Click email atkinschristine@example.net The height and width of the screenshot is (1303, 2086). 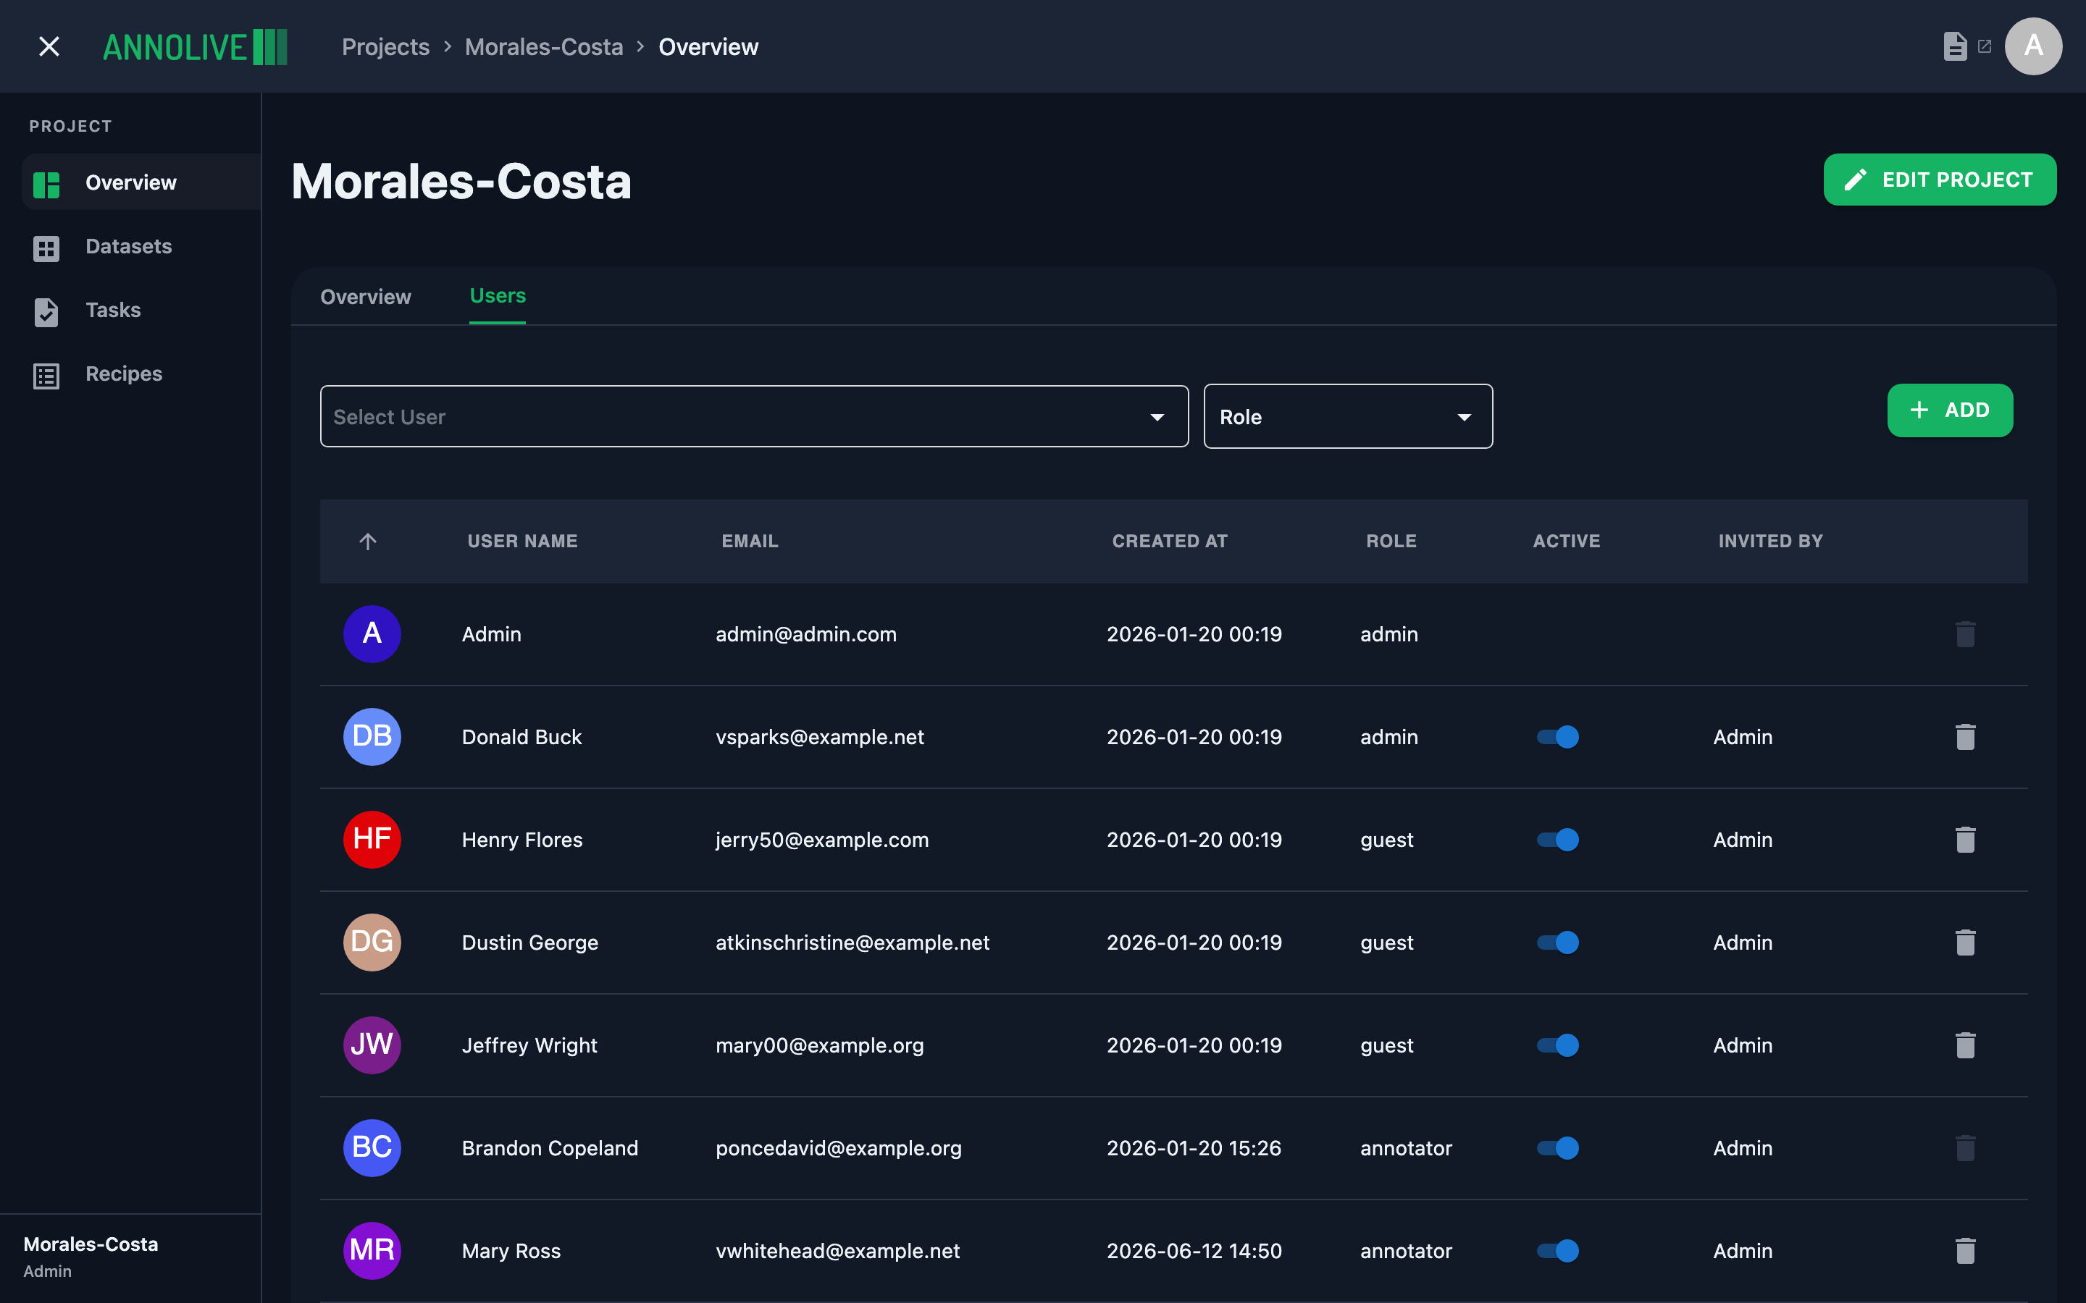853,942
